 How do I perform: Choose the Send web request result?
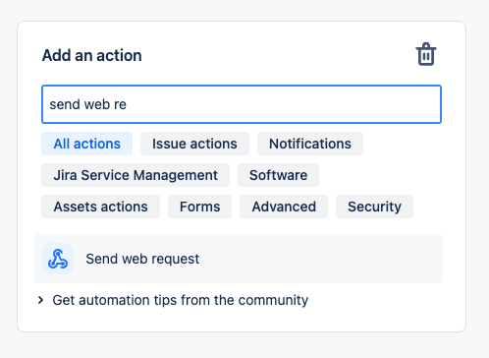(x=238, y=259)
